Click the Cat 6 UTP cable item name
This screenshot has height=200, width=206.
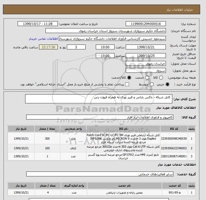(x=123, y=148)
